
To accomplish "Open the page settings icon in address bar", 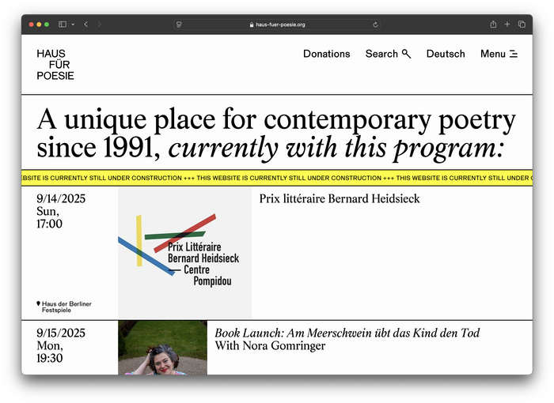I will 179,24.
